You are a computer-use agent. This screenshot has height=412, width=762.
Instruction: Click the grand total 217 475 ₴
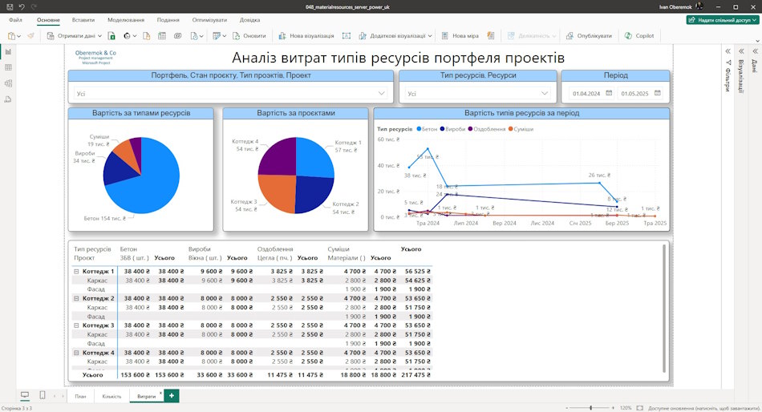tap(416, 375)
